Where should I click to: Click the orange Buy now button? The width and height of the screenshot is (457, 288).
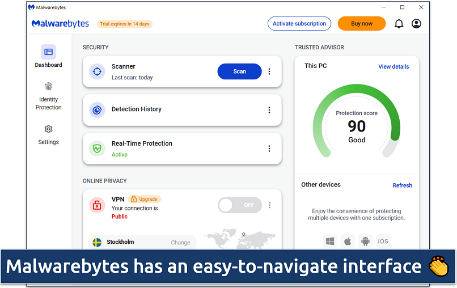coord(361,24)
